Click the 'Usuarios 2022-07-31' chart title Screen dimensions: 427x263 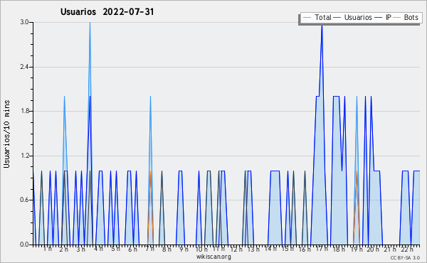[x=107, y=12]
